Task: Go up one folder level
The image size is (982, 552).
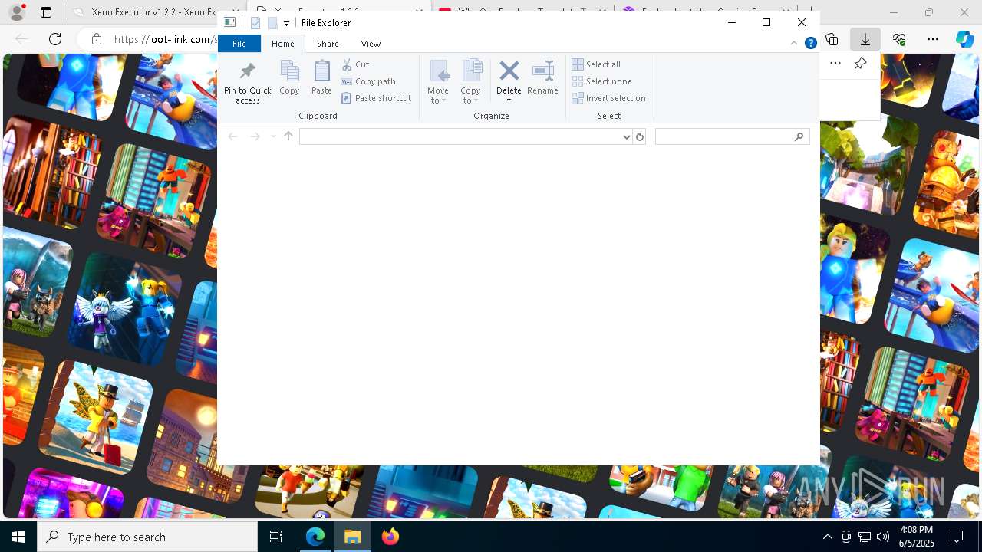Action: [x=288, y=136]
